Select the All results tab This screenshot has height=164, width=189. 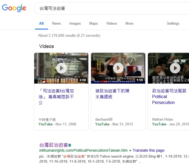pyautogui.click(x=41, y=23)
